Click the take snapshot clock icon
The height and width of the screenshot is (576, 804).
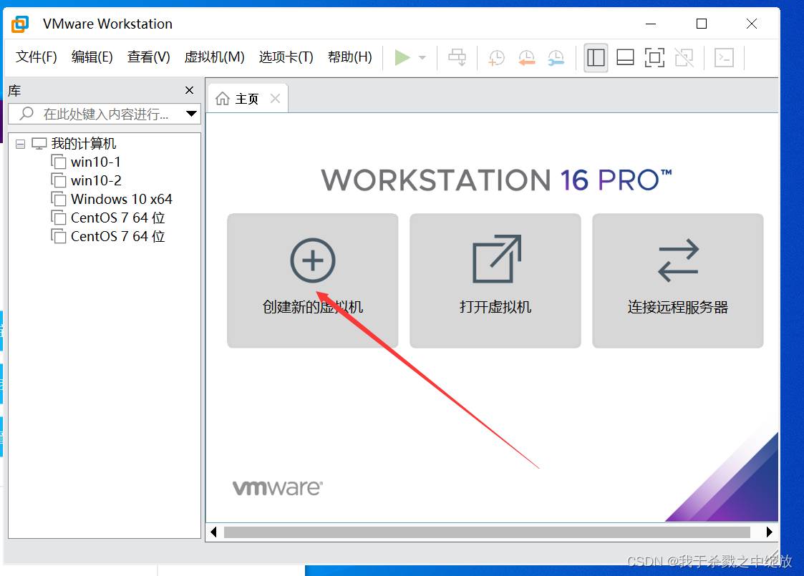(496, 57)
